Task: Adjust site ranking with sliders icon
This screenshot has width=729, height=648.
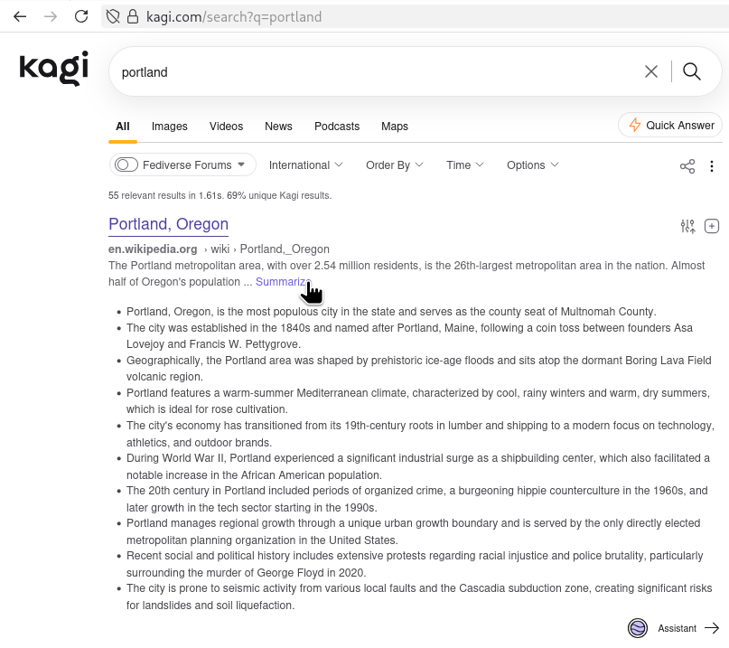Action: 687,226
